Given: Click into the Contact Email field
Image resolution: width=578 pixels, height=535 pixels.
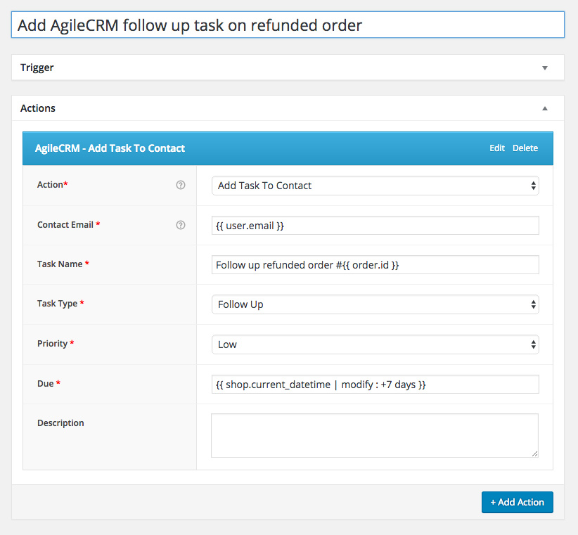Looking at the screenshot, I should tap(375, 226).
